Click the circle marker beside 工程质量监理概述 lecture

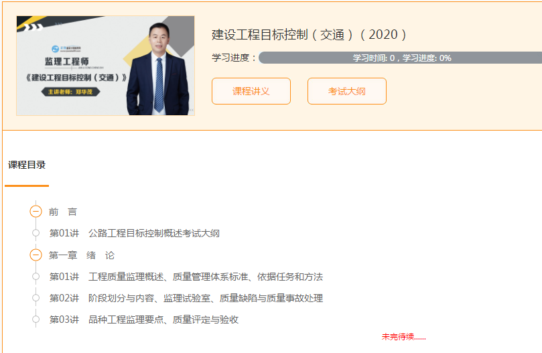(36, 277)
